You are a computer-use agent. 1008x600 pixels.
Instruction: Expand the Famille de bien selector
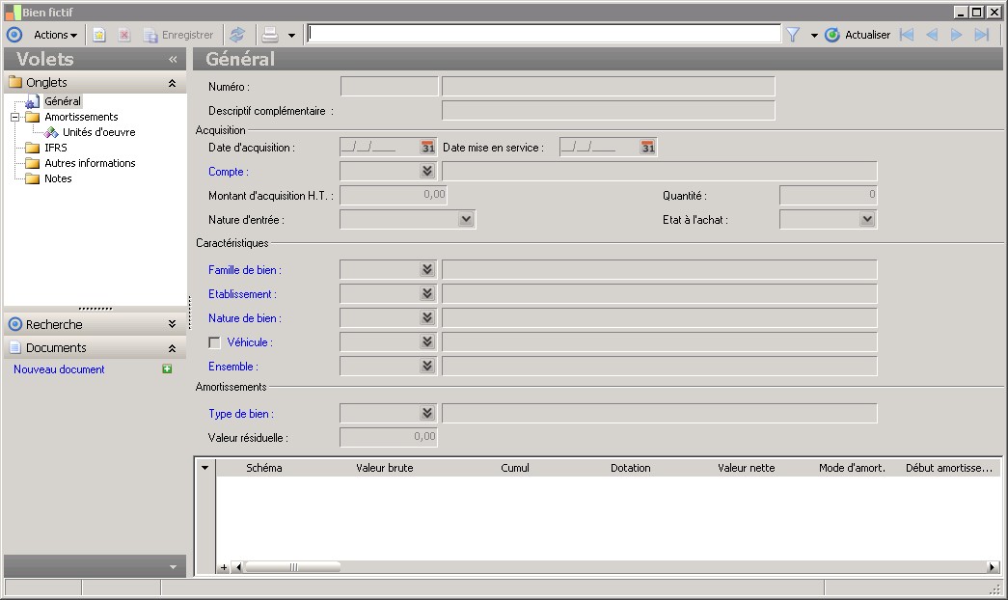427,270
